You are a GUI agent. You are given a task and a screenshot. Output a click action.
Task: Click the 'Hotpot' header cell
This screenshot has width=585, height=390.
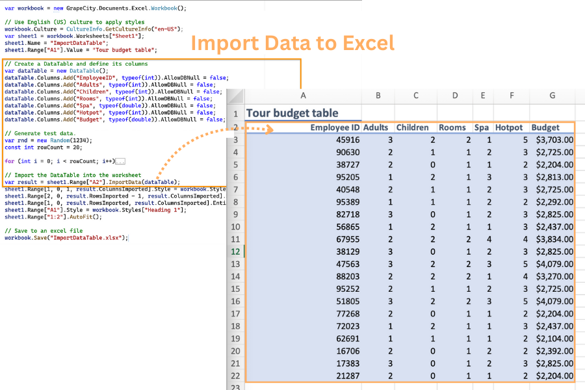click(x=512, y=127)
